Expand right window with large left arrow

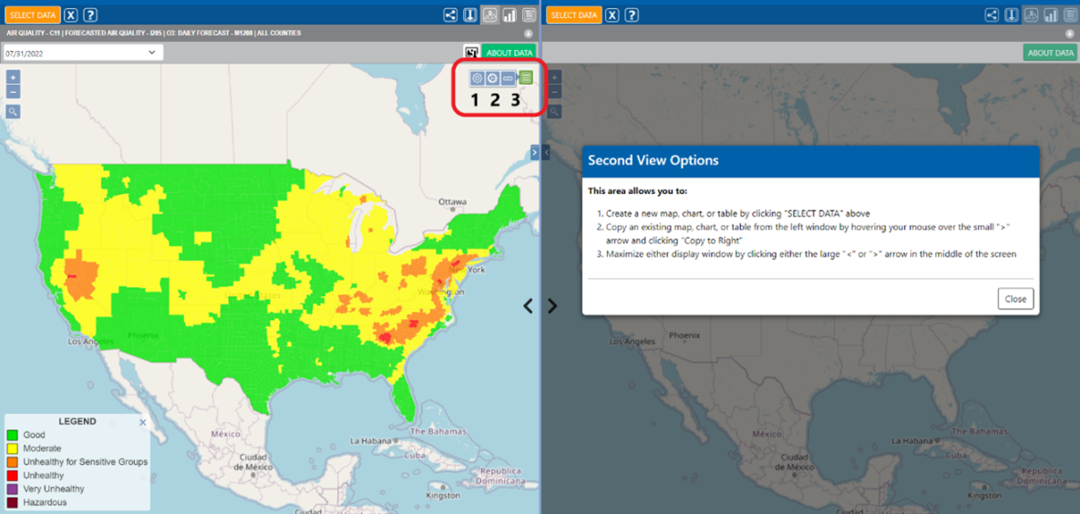(x=528, y=306)
